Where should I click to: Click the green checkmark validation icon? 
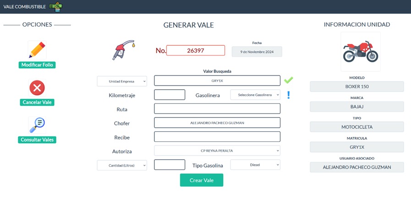pos(288,80)
